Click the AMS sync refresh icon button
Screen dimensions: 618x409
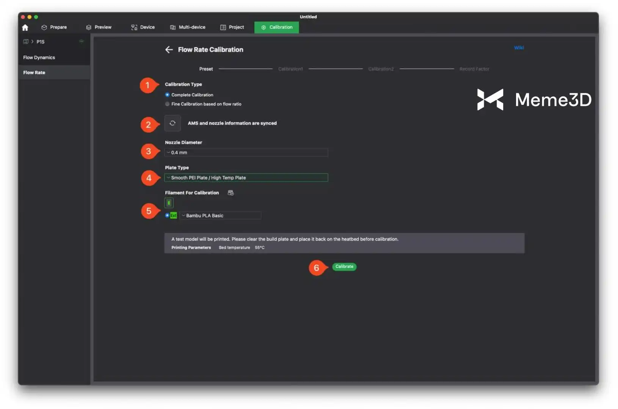pyautogui.click(x=173, y=123)
